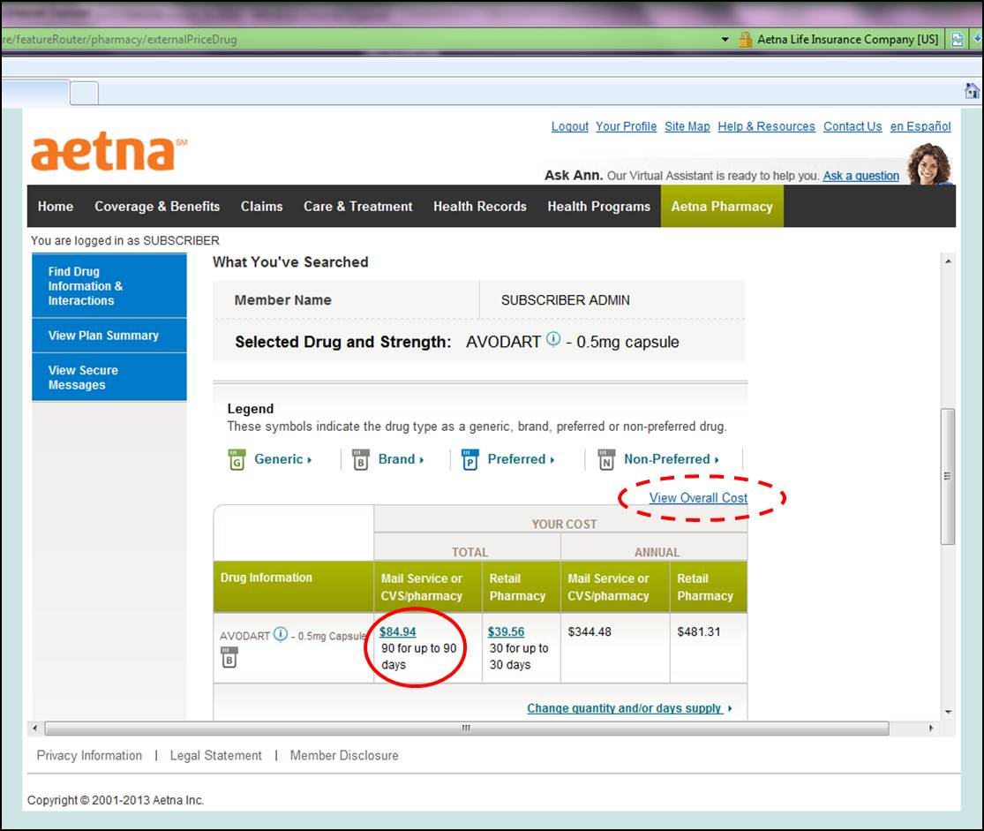Open the Legal Statement link
The image size is (984, 831).
coord(216,755)
